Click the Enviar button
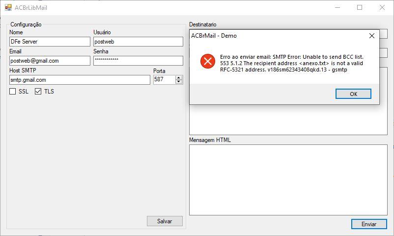Image resolution: width=394 pixels, height=236 pixels. click(x=369, y=224)
